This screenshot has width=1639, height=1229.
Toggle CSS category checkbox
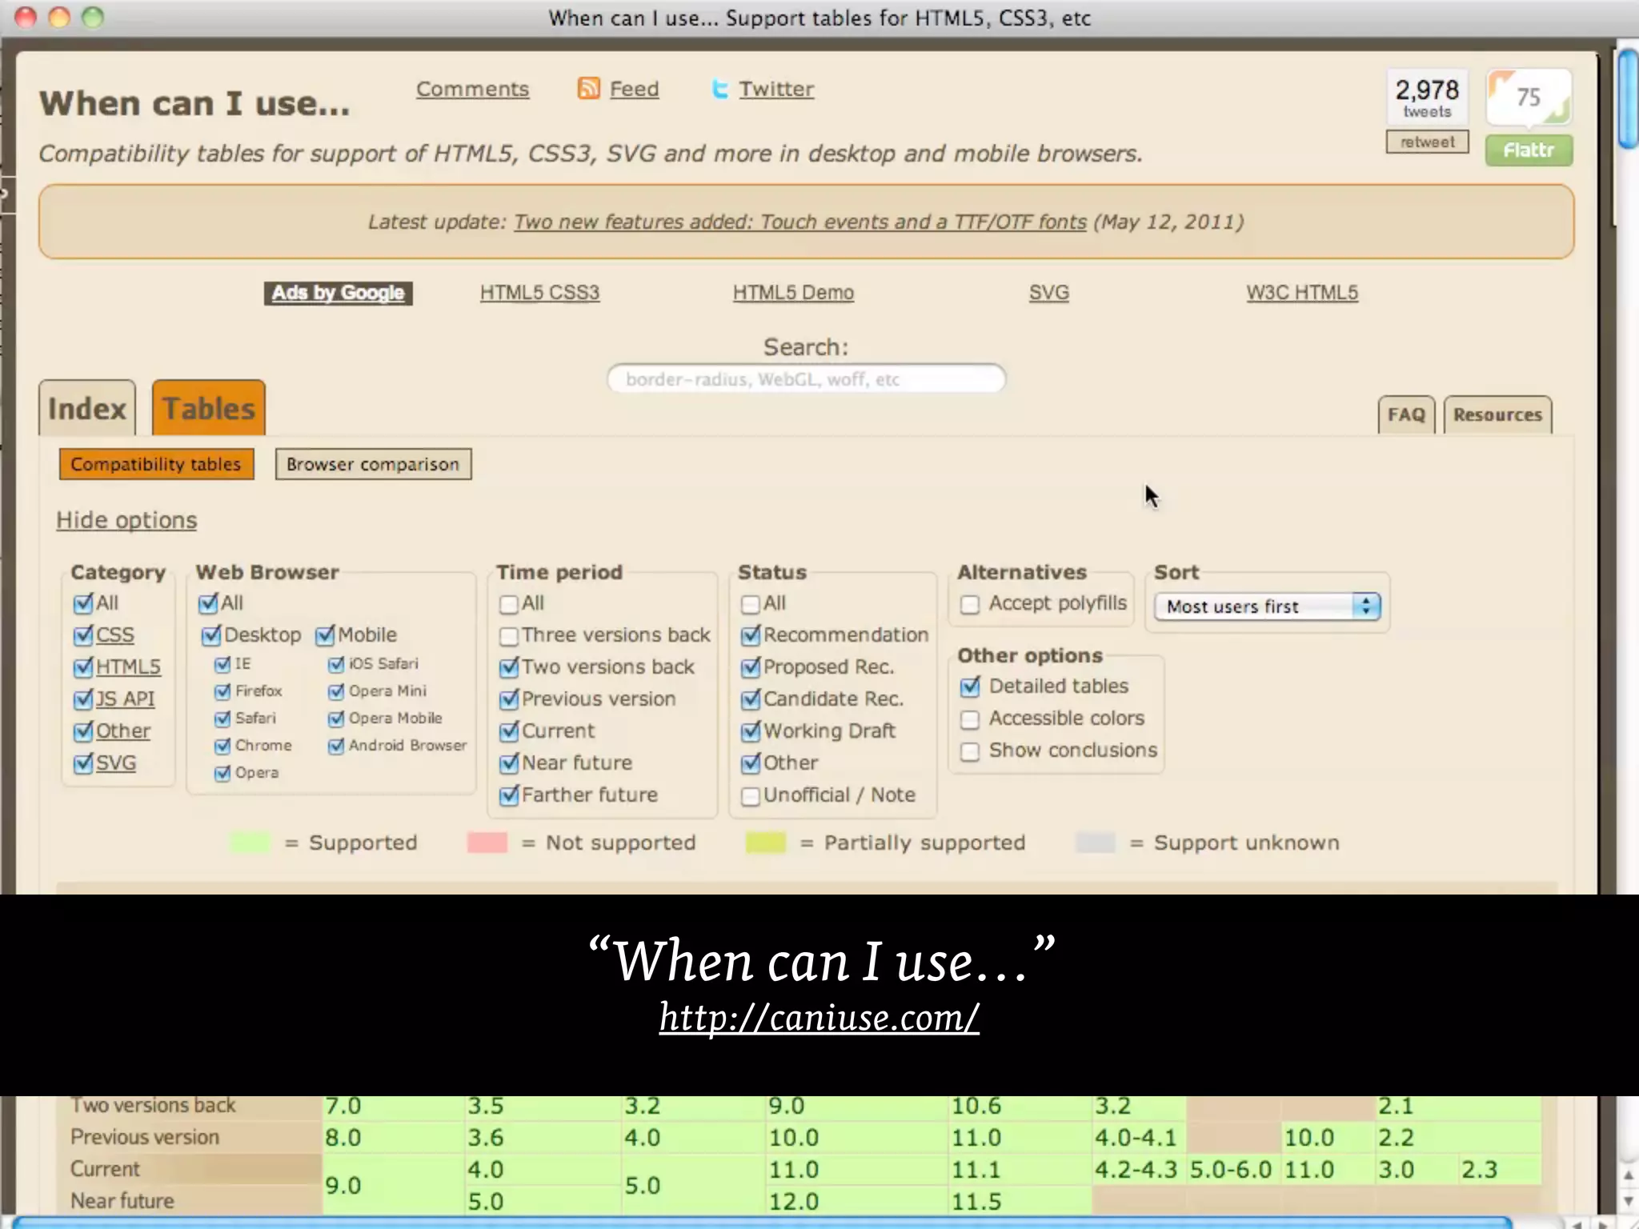[x=82, y=635]
